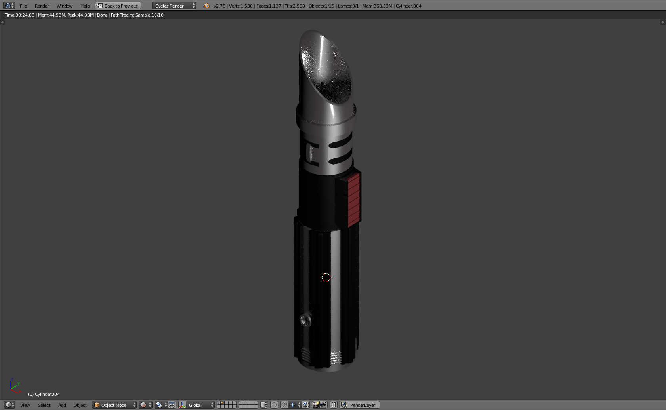Image resolution: width=666 pixels, height=410 pixels.
Task: Click the lock camera to layers icon
Action: [264, 405]
